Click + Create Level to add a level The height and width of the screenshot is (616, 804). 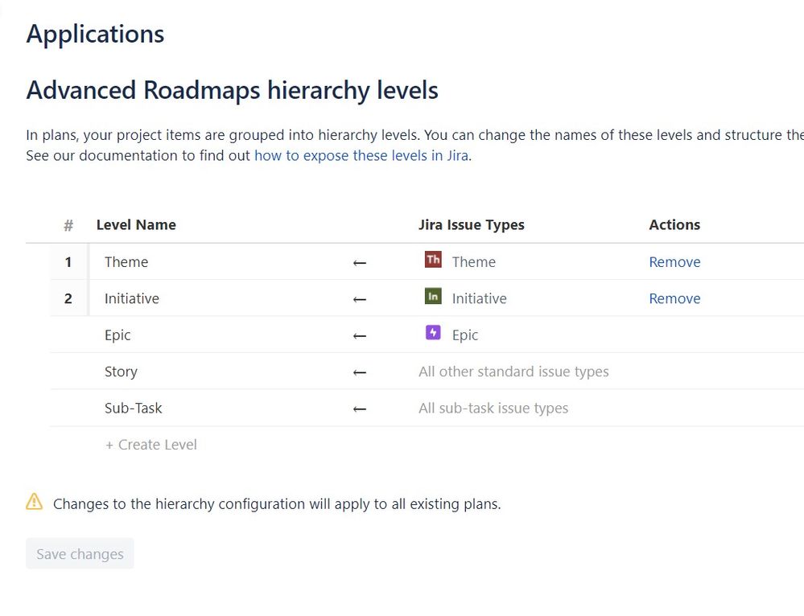[150, 445]
